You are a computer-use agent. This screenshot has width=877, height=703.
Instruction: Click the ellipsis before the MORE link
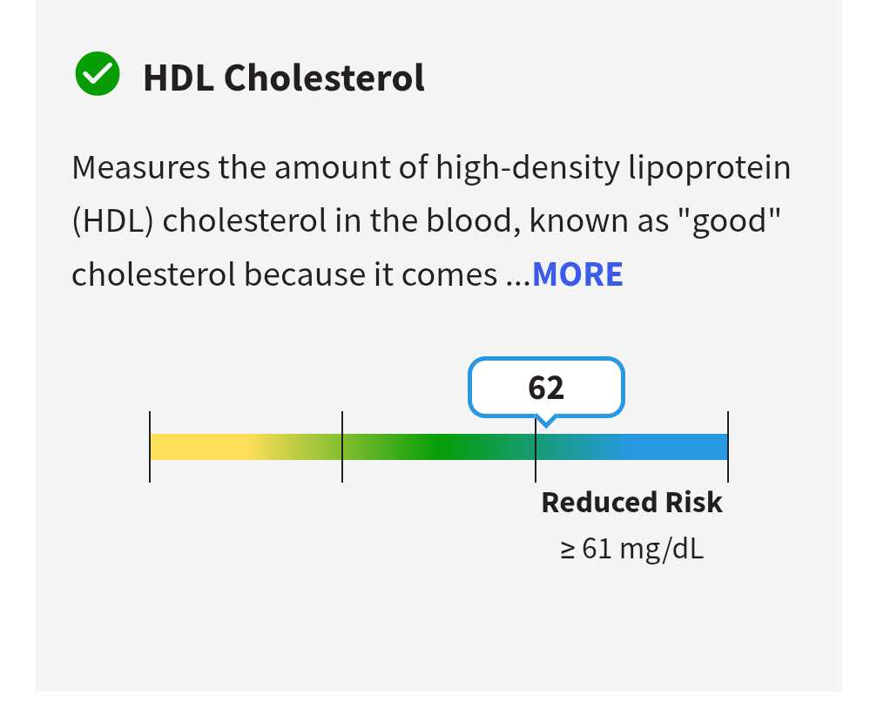518,275
